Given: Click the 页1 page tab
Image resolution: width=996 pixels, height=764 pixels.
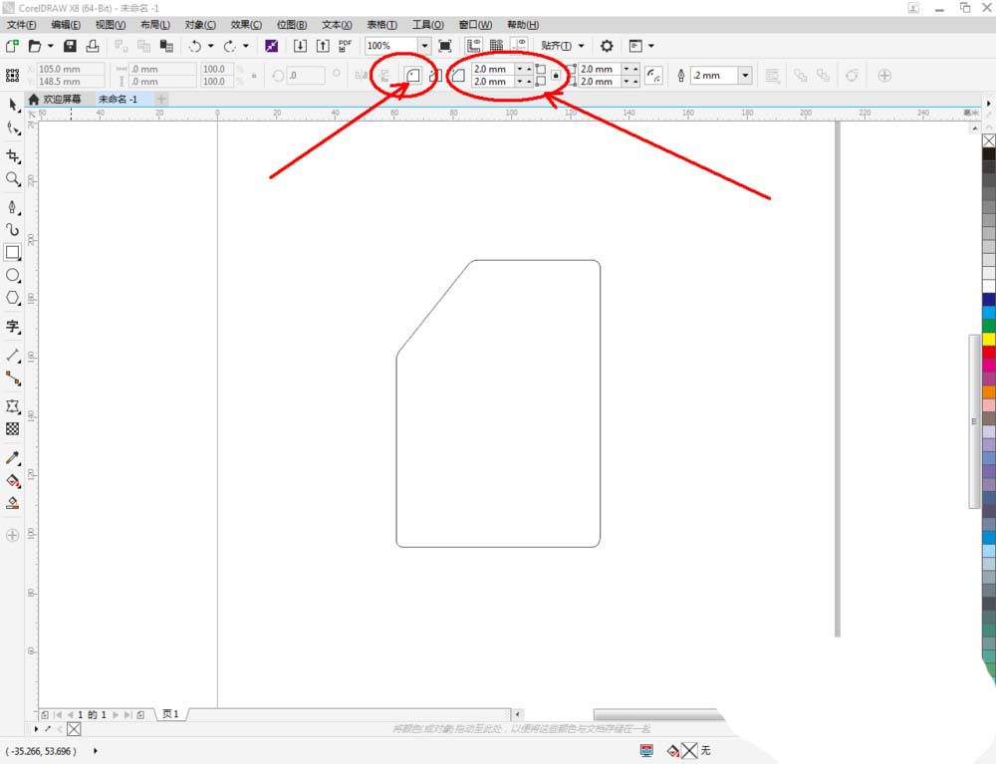Looking at the screenshot, I should coord(170,714).
